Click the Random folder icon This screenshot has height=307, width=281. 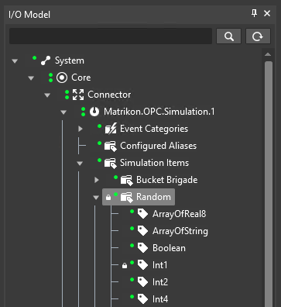point(127,198)
